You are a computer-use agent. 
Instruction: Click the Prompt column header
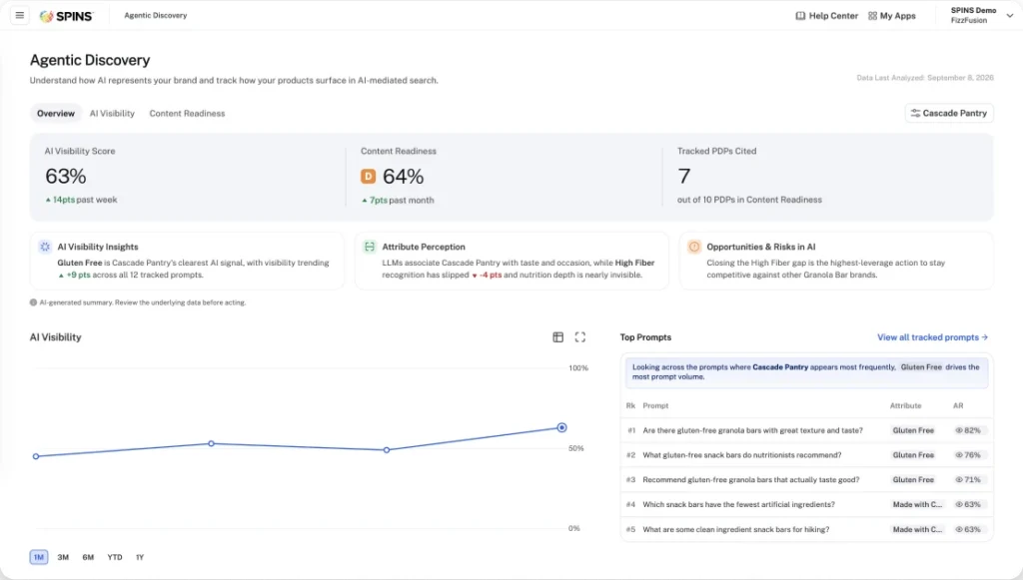point(655,405)
